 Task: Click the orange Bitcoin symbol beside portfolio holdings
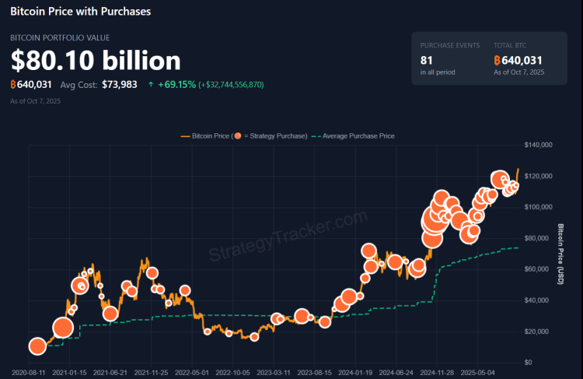pos(14,84)
